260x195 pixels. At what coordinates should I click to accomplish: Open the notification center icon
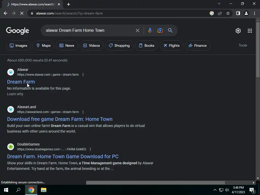tap(252, 190)
